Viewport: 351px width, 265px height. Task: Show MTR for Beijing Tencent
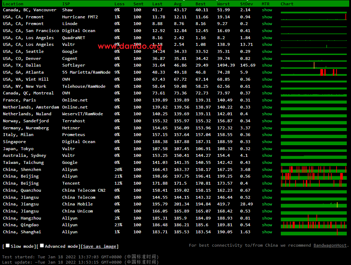[267, 183]
